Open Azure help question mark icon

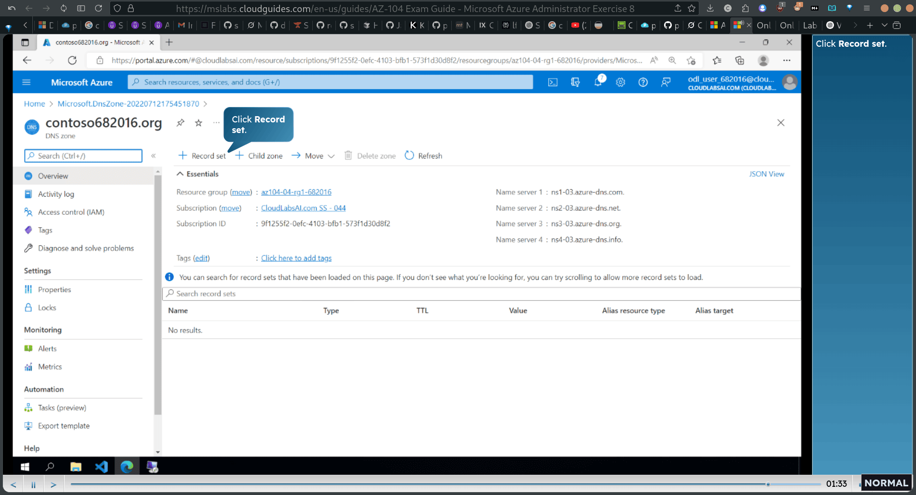pos(643,82)
